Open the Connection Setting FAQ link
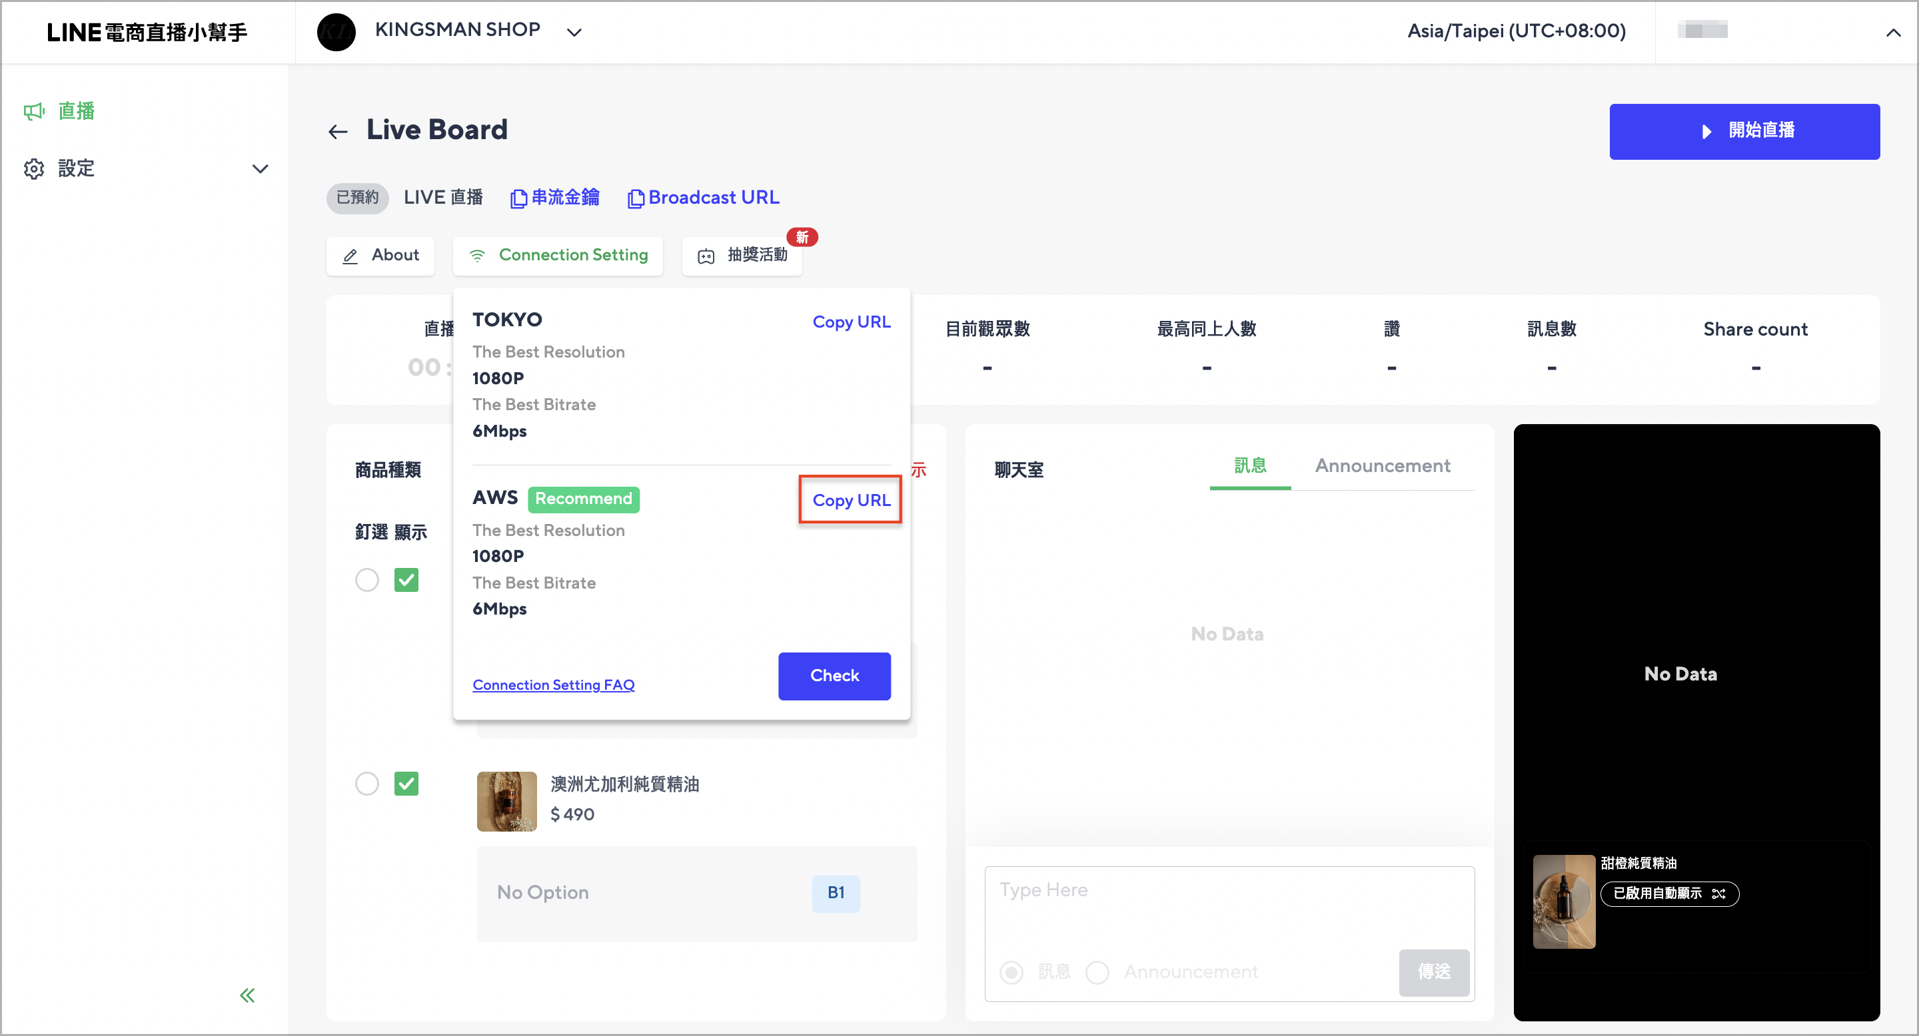The width and height of the screenshot is (1919, 1036). click(554, 684)
